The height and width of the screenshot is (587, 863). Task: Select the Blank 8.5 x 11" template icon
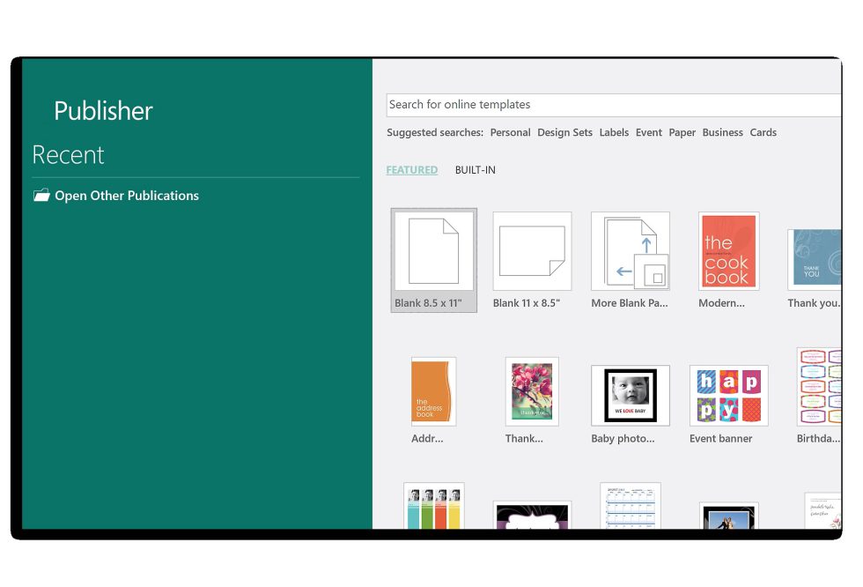(x=433, y=251)
